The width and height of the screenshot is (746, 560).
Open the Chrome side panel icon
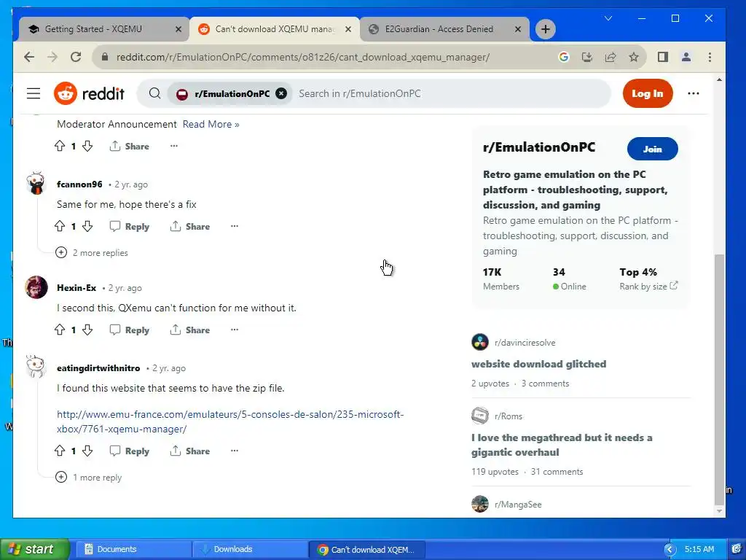coord(663,57)
